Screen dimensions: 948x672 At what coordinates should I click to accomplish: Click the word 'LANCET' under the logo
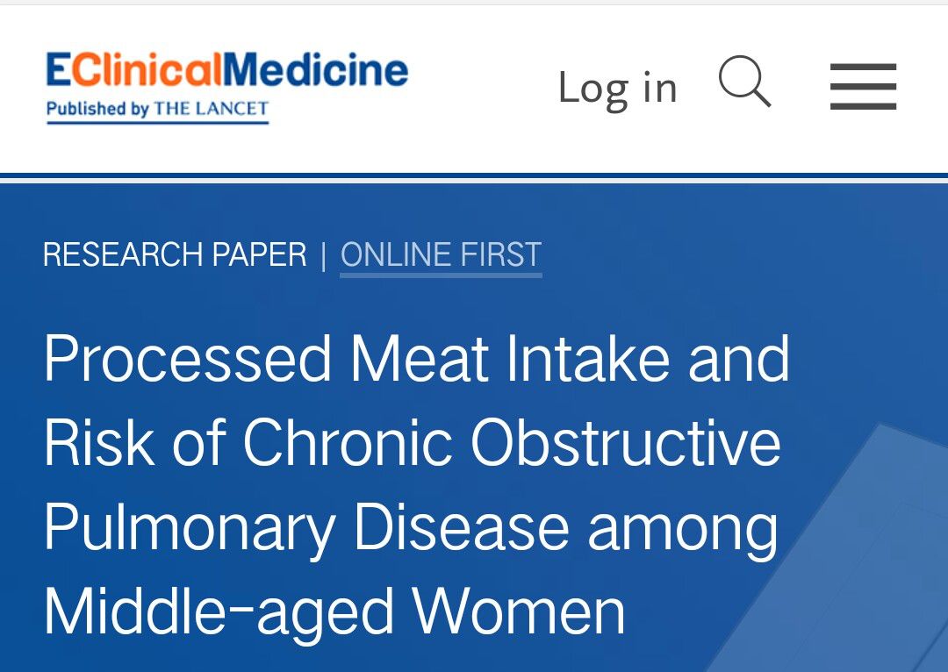(230, 109)
